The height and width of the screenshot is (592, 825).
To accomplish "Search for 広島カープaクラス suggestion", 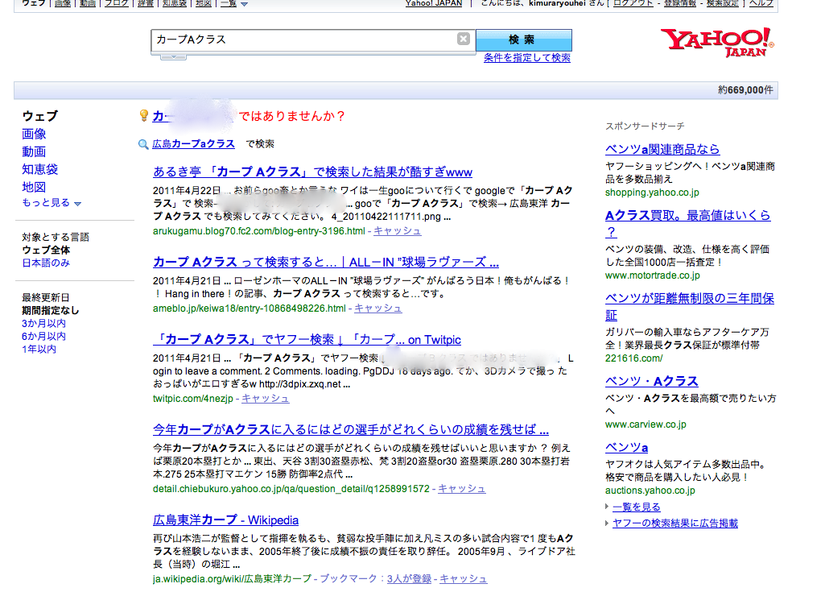I will coord(193,144).
